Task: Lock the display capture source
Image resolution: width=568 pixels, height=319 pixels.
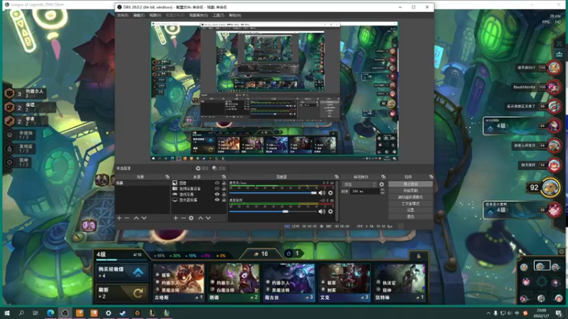Action: pyautogui.click(x=224, y=200)
